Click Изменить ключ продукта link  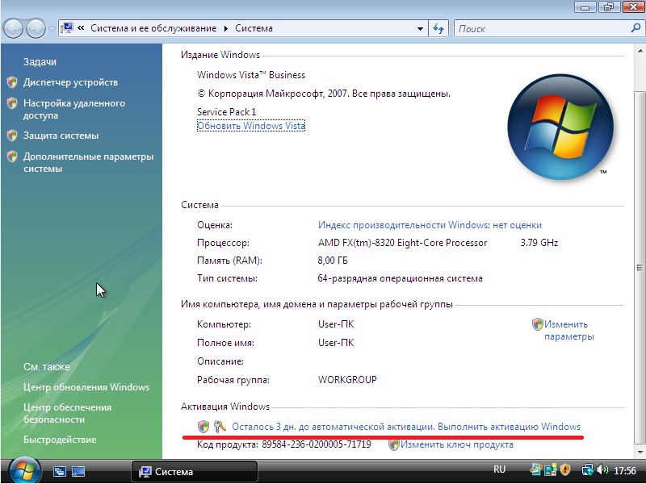coord(457,444)
